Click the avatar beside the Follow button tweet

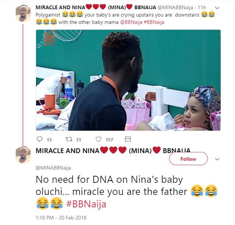point(23,155)
